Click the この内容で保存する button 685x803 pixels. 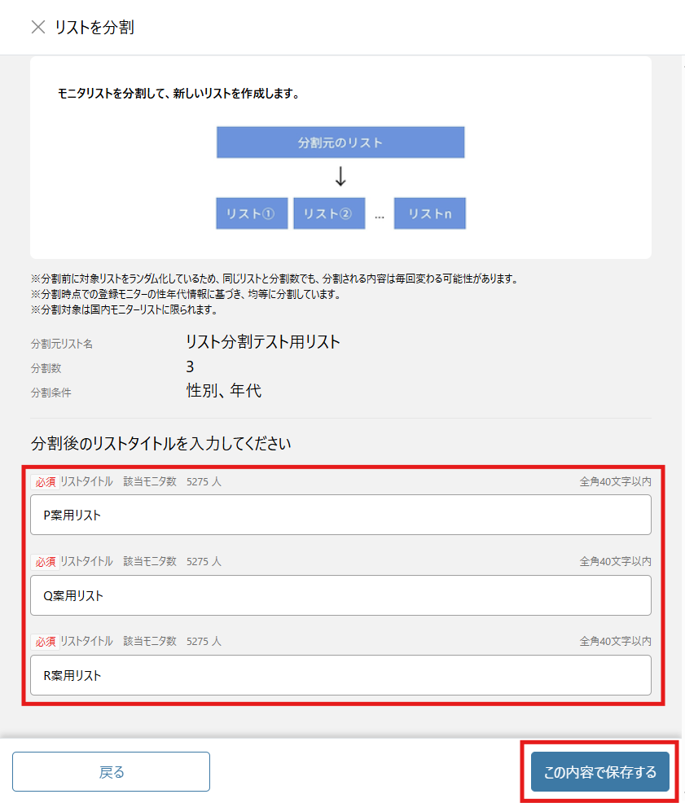599,772
